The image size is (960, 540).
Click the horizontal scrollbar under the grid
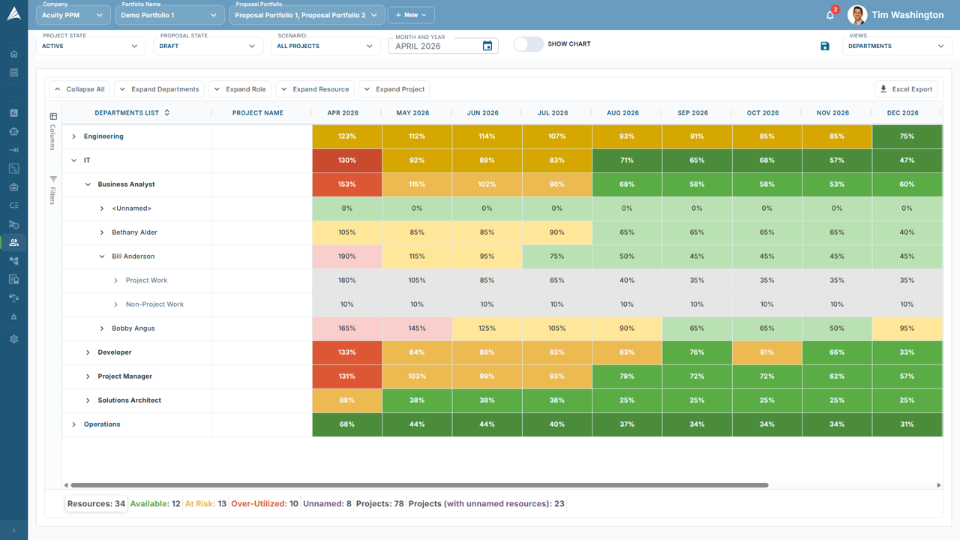click(x=420, y=485)
